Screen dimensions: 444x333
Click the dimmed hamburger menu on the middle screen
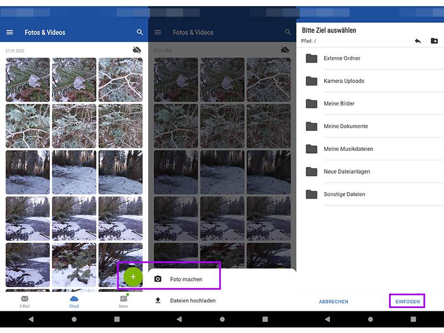click(x=158, y=32)
